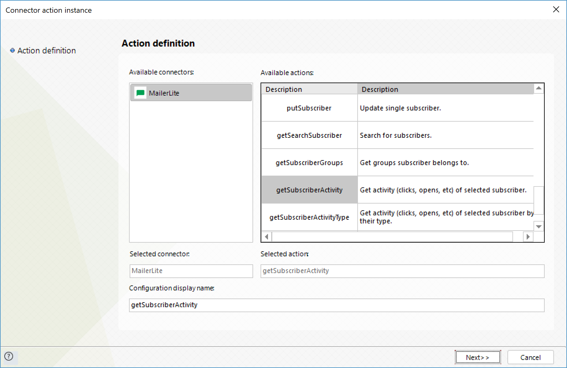The image size is (567, 368).
Task: Select the getSubscriberActivityType action
Action: tap(309, 217)
